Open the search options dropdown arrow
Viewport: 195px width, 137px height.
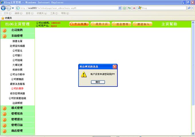[193, 8]
